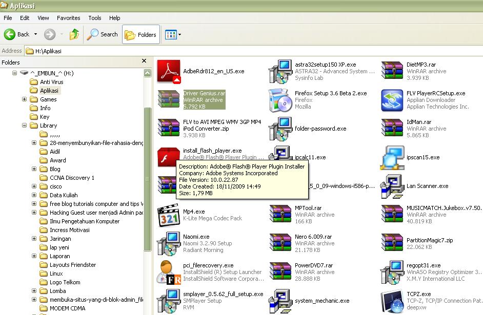This screenshot has height=315, width=483.
Task: Select the FLV to AVI converter zip icon
Action: point(169,128)
